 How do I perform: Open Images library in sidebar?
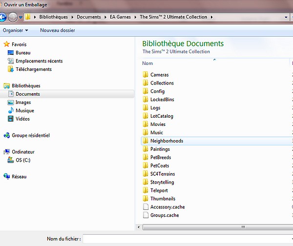coord(23,102)
